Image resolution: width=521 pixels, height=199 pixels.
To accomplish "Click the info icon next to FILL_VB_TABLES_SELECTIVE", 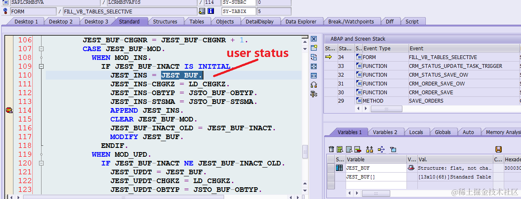I will click(211, 11).
